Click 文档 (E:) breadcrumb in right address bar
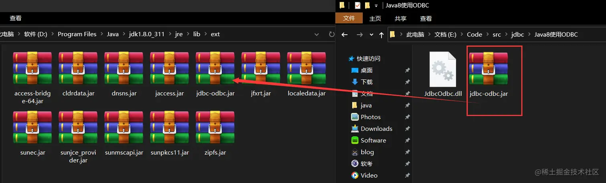The height and width of the screenshot is (183, 606). pyautogui.click(x=446, y=35)
